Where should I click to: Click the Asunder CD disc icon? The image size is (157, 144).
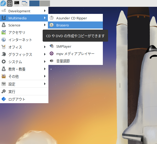(x=52, y=18)
